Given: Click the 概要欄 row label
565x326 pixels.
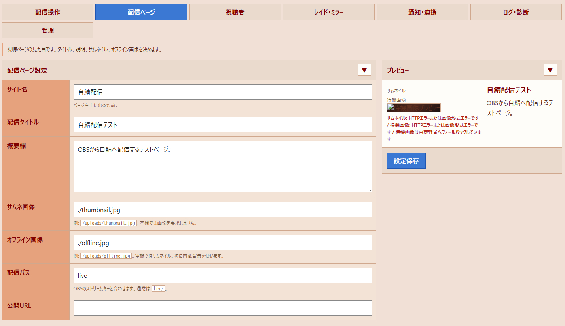Looking at the screenshot, I should click(x=17, y=146).
